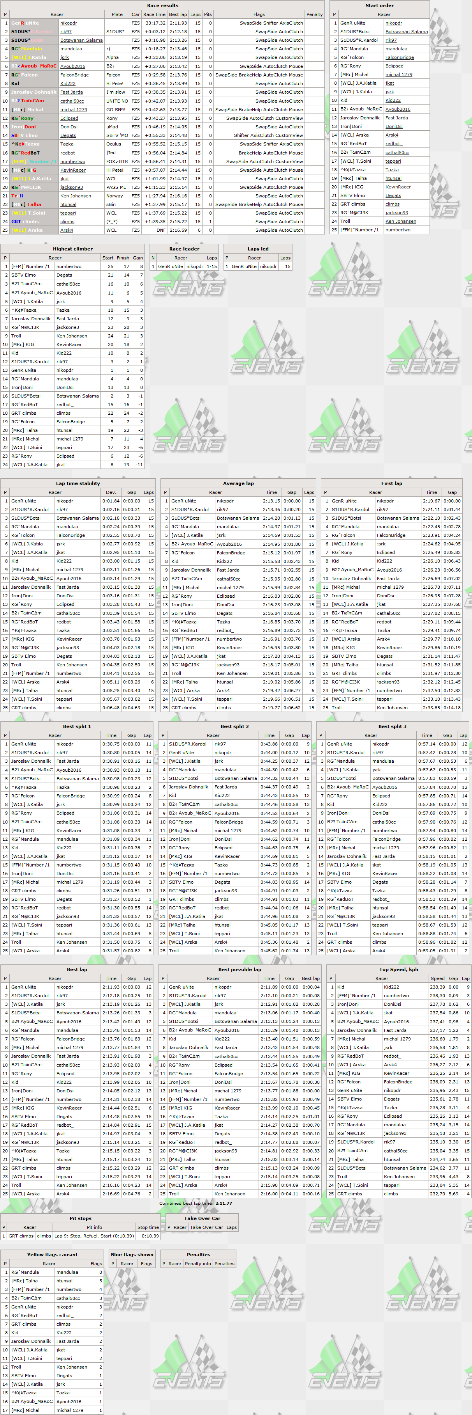Open rik97 link in Race results table
Screen dimensions: 472x1415
point(66,32)
